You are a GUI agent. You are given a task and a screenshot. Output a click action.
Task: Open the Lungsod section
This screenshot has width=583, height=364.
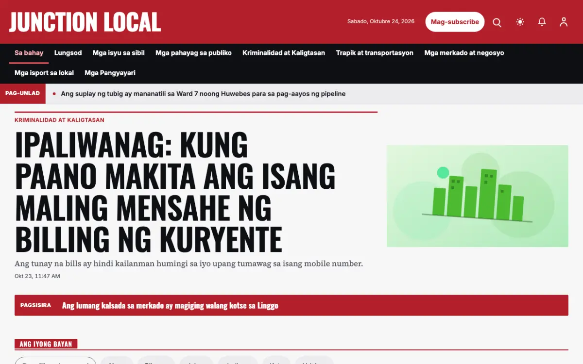coord(68,53)
